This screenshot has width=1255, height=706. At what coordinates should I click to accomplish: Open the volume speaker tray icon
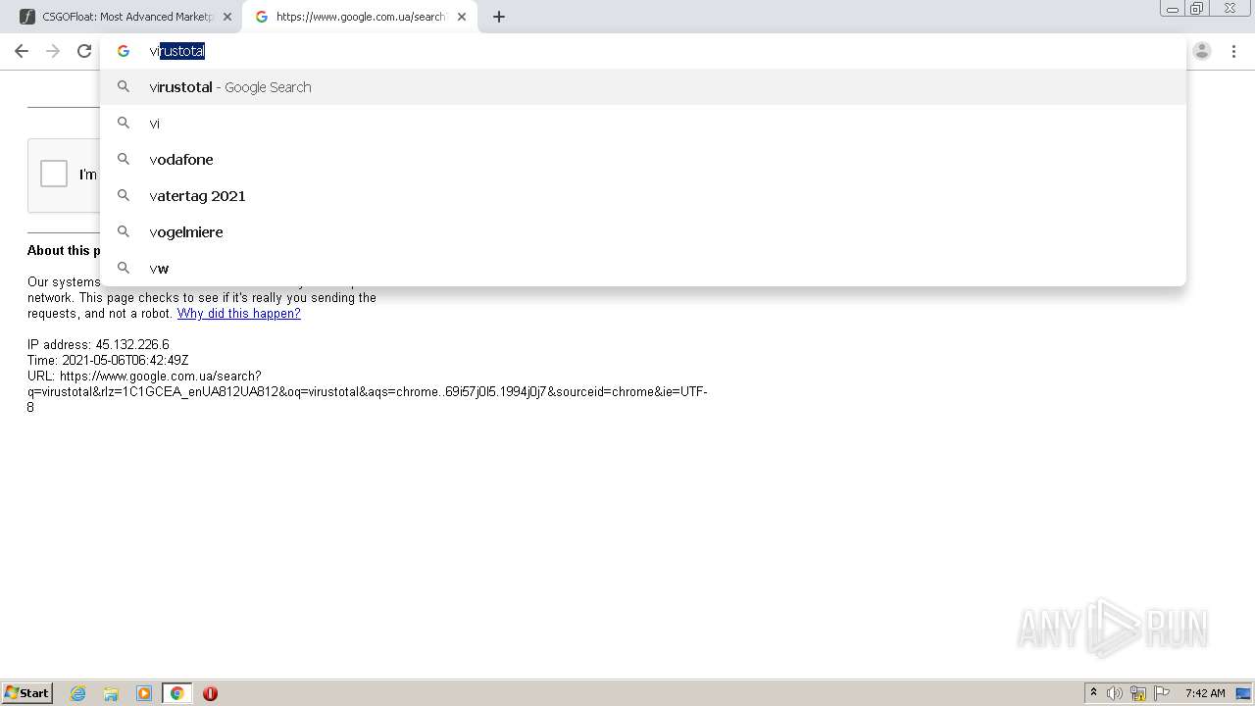pyautogui.click(x=1115, y=693)
